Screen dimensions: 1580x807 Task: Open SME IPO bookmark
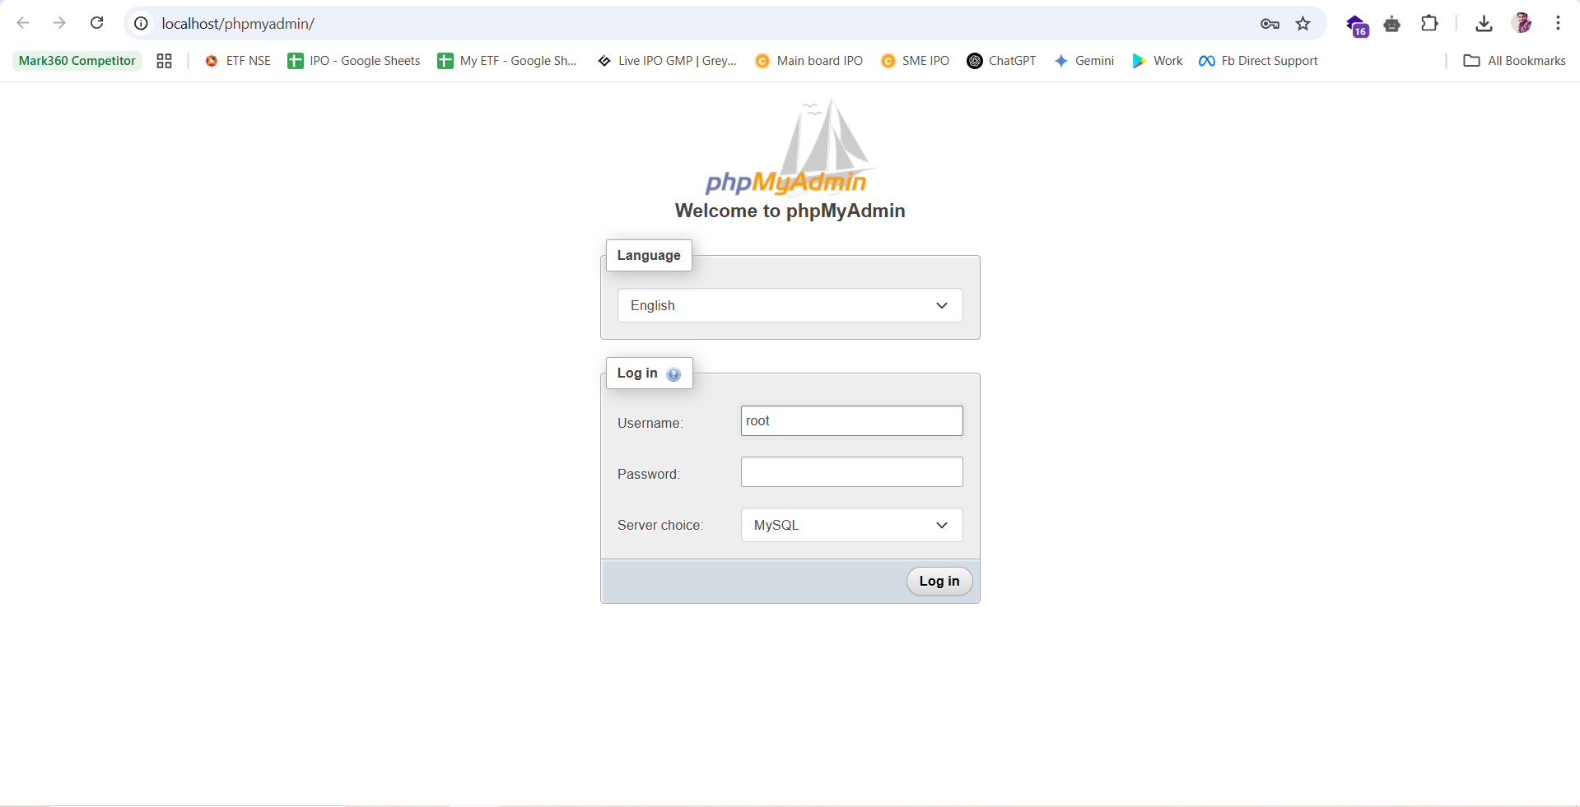pos(915,61)
